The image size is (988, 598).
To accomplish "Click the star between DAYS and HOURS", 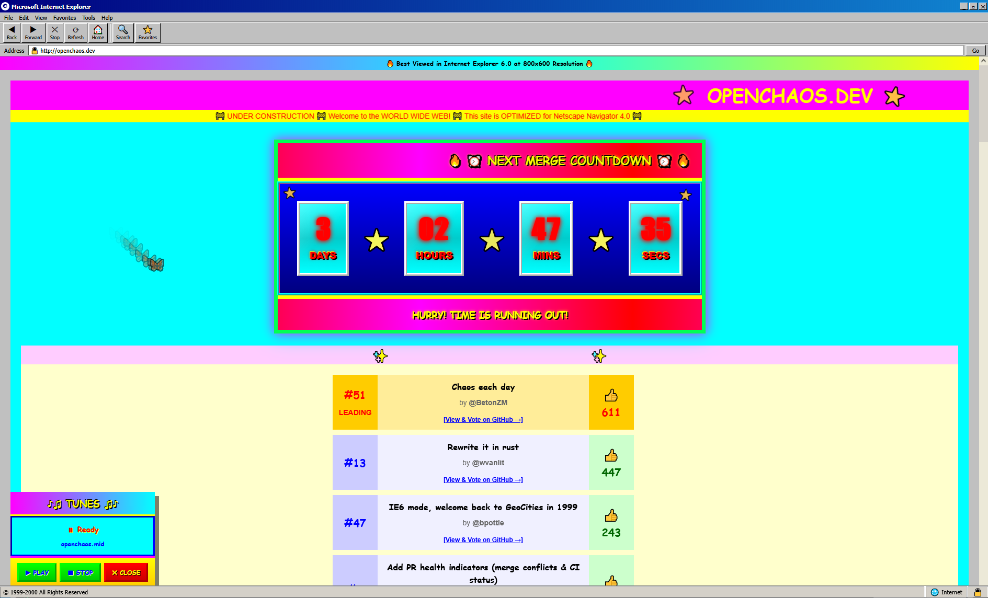I will 377,240.
